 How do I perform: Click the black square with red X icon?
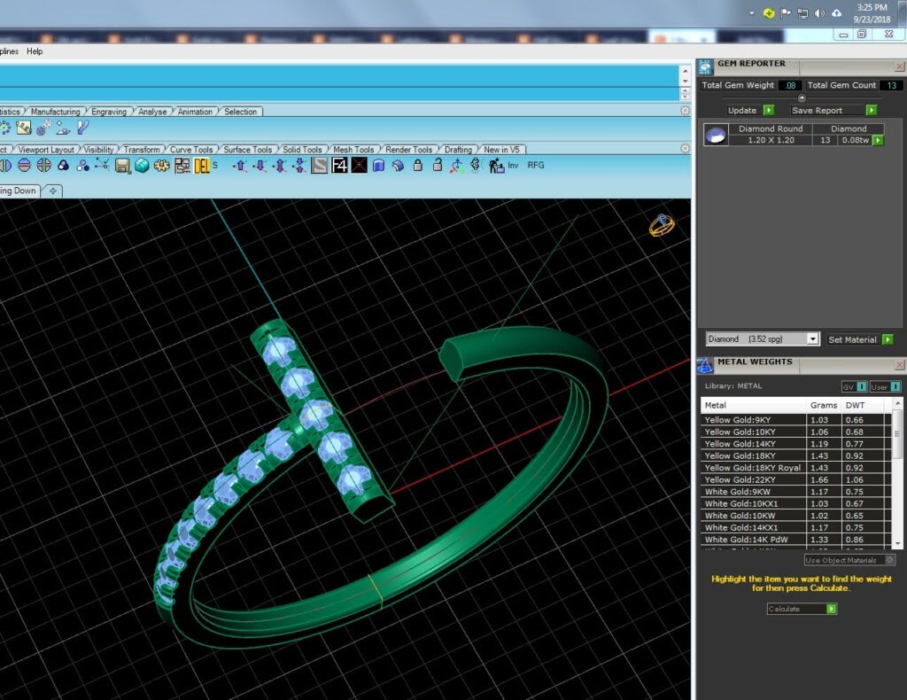click(x=360, y=166)
